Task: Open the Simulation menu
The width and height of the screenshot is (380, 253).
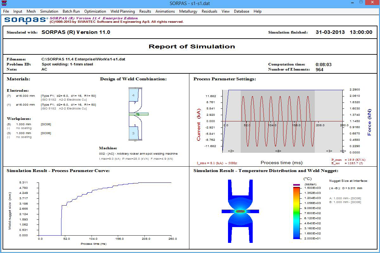Action: [49, 11]
